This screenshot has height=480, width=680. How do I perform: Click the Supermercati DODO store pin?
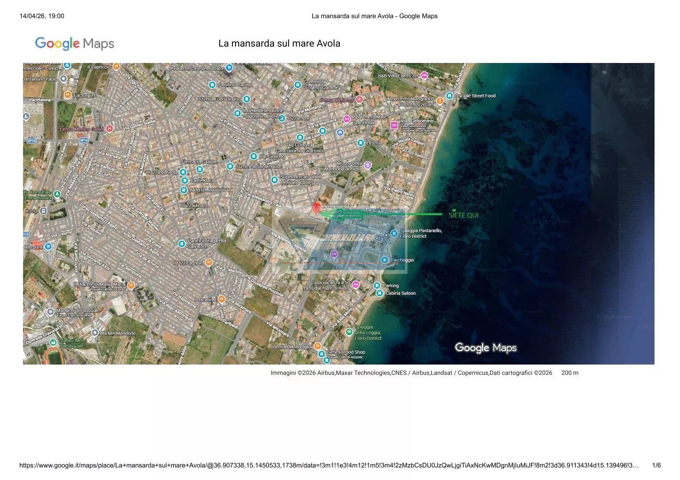(x=274, y=180)
